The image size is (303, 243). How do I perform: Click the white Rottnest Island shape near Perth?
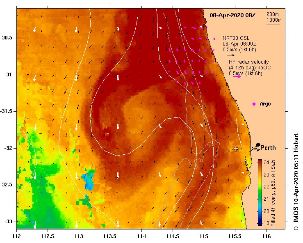pyautogui.click(x=235, y=149)
